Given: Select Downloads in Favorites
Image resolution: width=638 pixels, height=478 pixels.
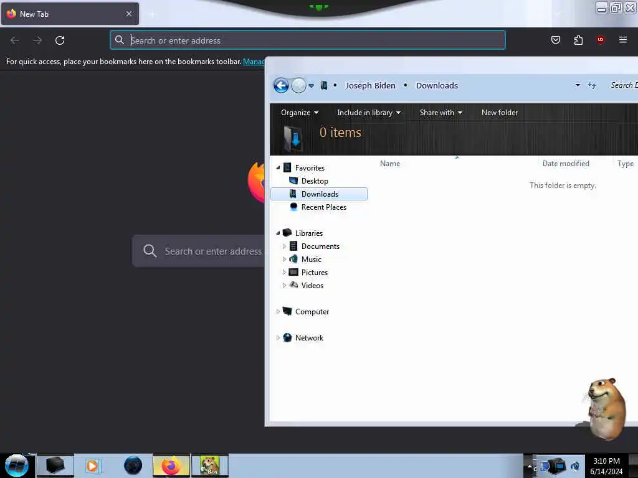Looking at the screenshot, I should pos(319,194).
